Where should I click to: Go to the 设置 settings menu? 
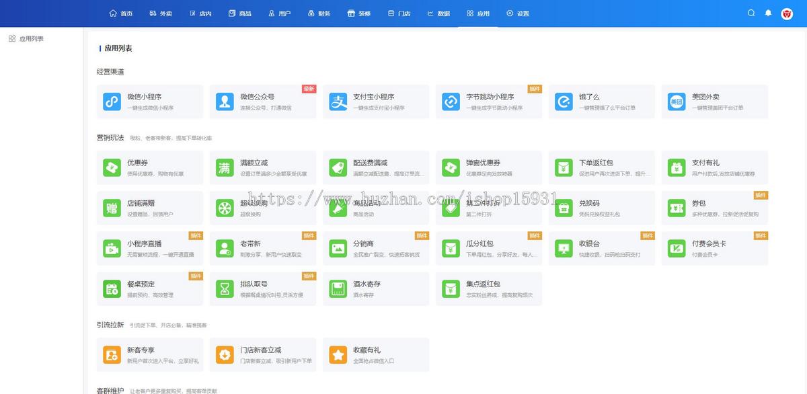(518, 13)
